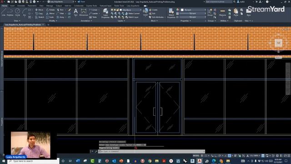Select the Circle tool

17,12
